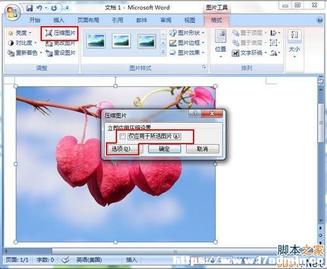Switch to the 插入 tab
The height and width of the screenshot is (269, 327).
coord(58,20)
